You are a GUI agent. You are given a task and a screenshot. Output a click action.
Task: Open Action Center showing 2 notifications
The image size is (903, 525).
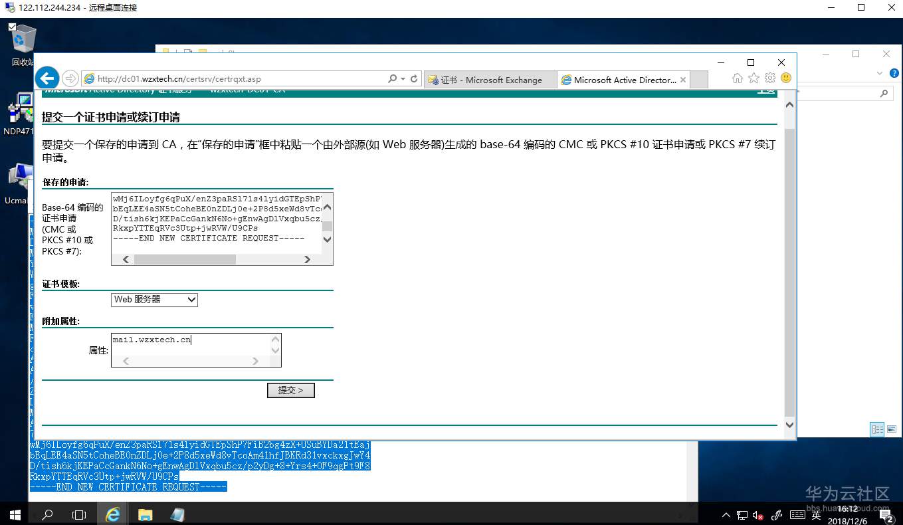tap(886, 514)
